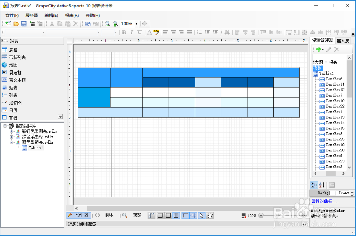The height and width of the screenshot is (236, 356).
Task: Select Tablix1 under 蓝色系矩表.rdlx
Action: point(36,148)
